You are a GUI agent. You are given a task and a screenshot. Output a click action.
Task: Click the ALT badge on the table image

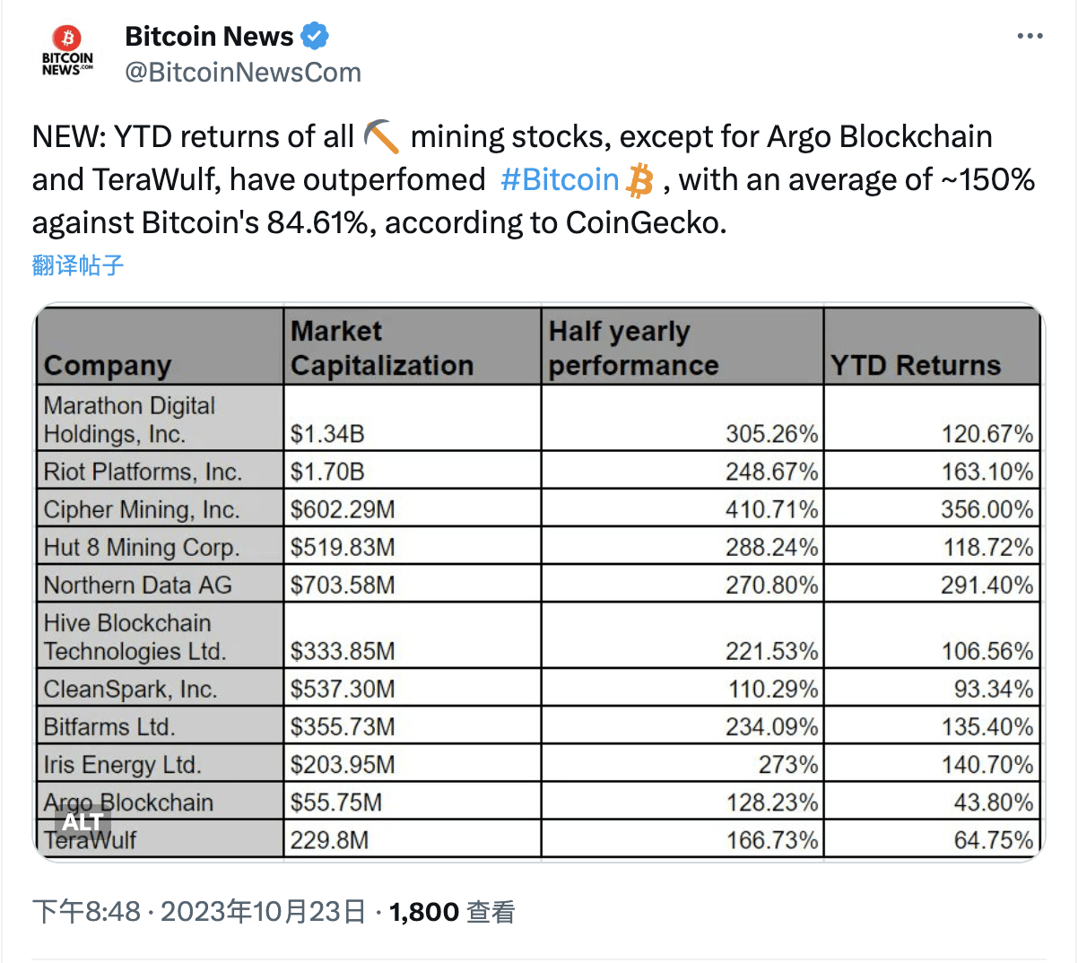tap(81, 820)
